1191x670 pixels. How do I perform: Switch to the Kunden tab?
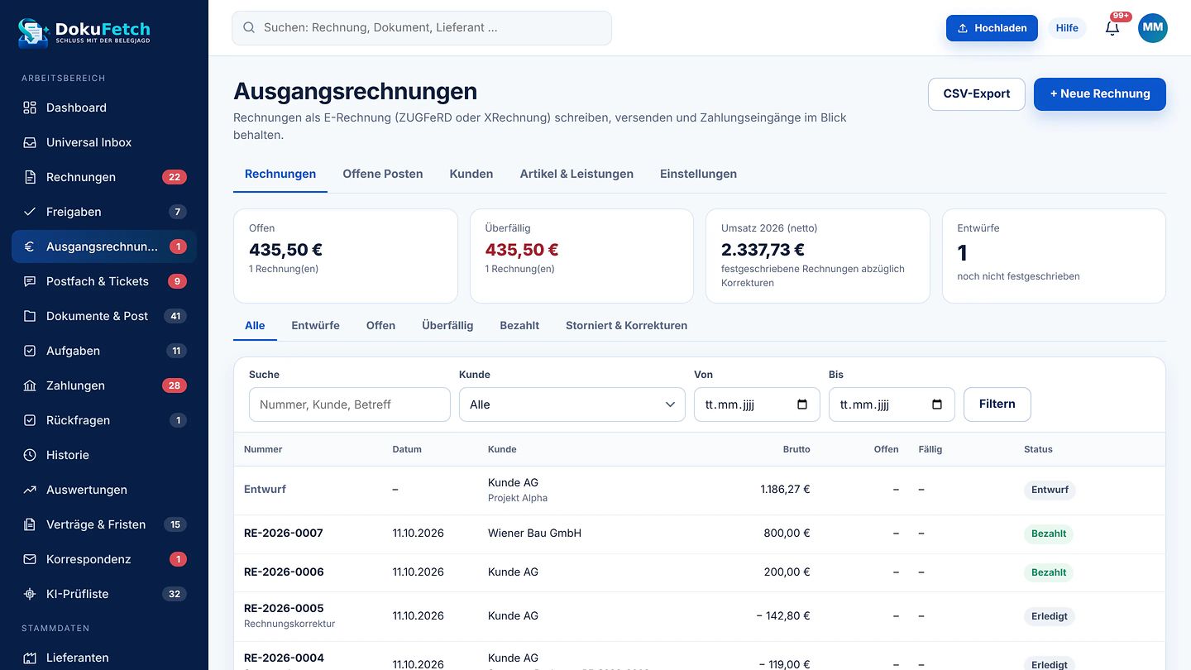(x=471, y=174)
